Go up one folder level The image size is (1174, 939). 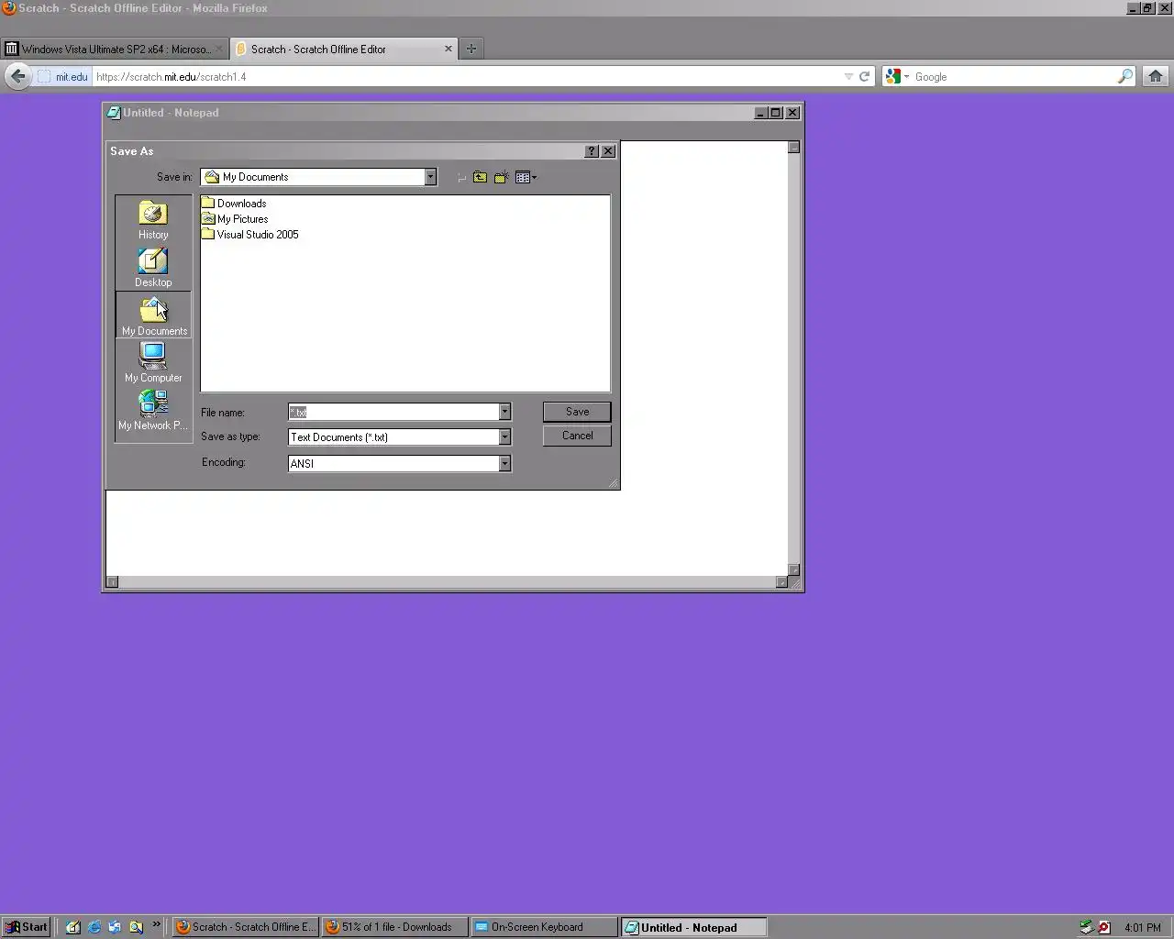point(480,177)
